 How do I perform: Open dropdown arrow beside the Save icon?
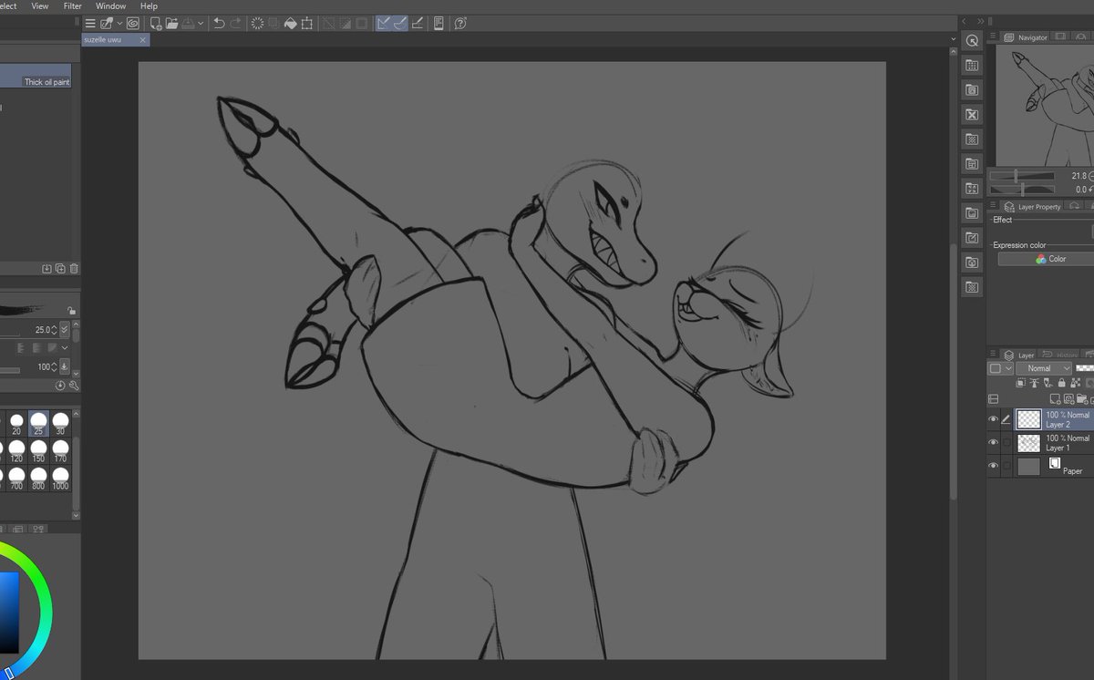coord(199,23)
